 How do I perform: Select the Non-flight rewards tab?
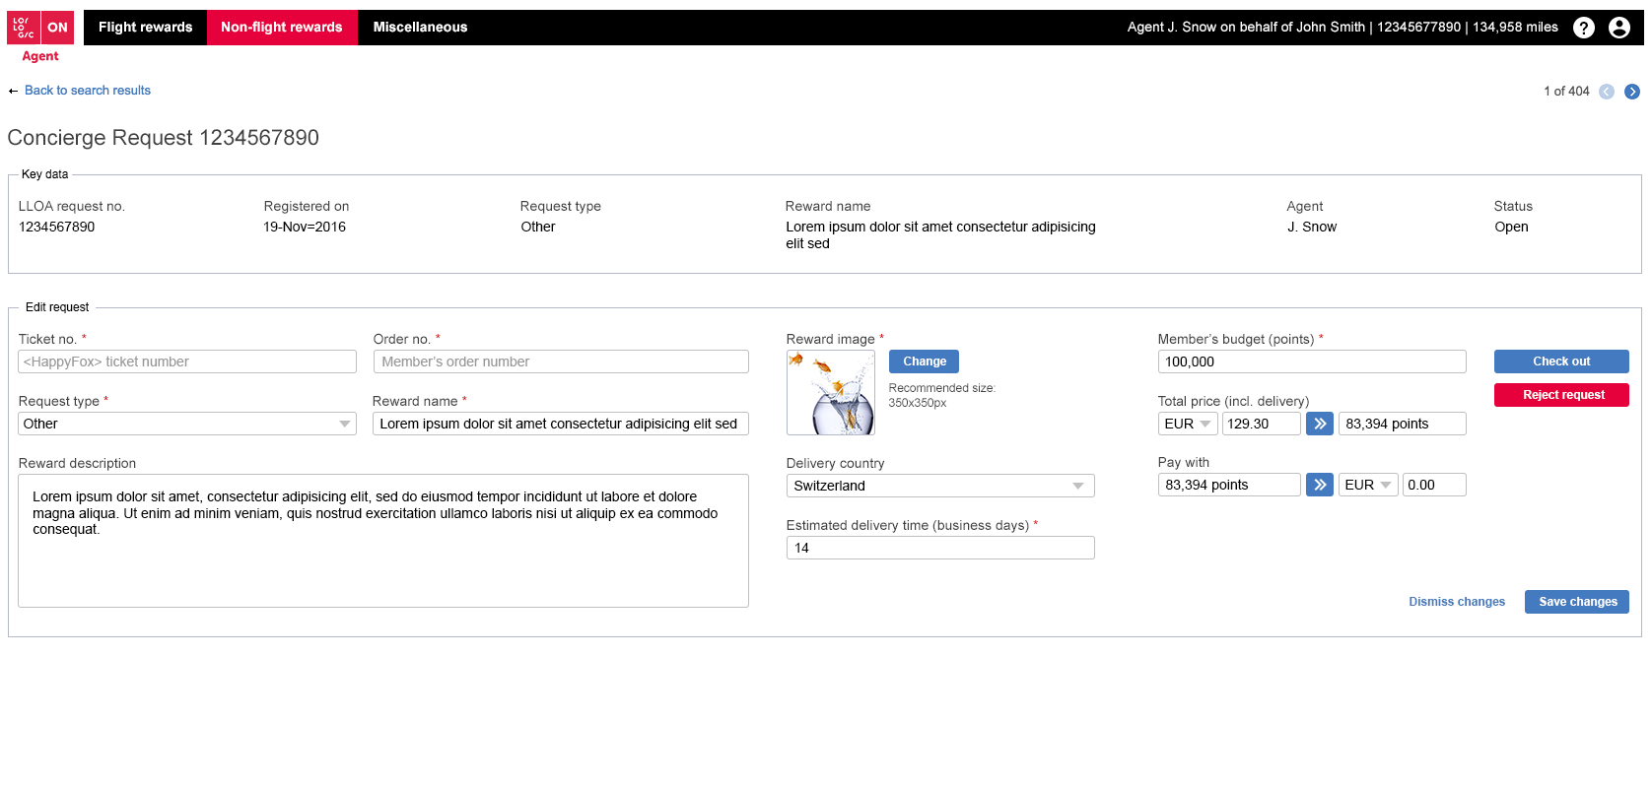click(282, 28)
